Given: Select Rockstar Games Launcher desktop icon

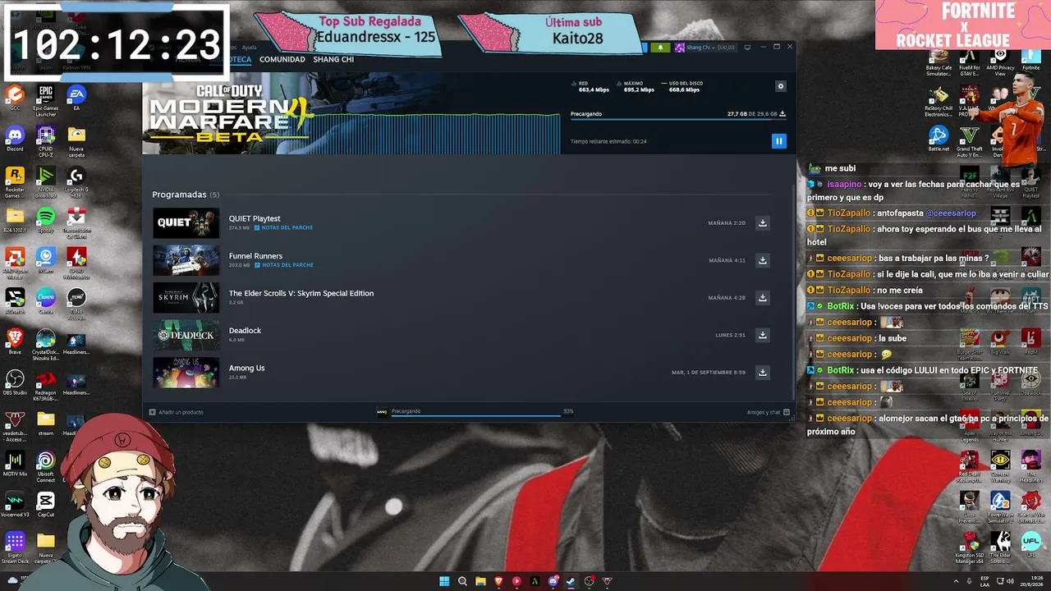Looking at the screenshot, I should tap(15, 182).
